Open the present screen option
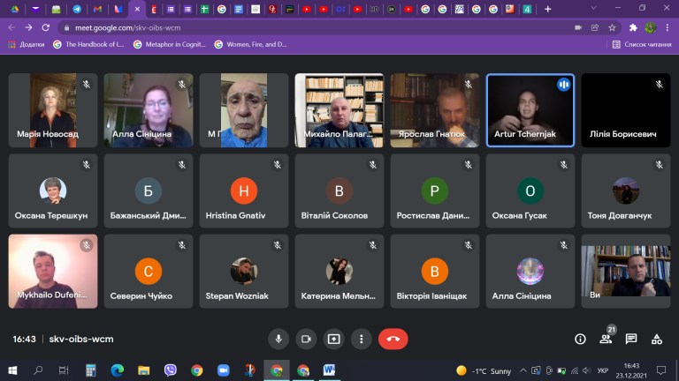 pos(333,339)
